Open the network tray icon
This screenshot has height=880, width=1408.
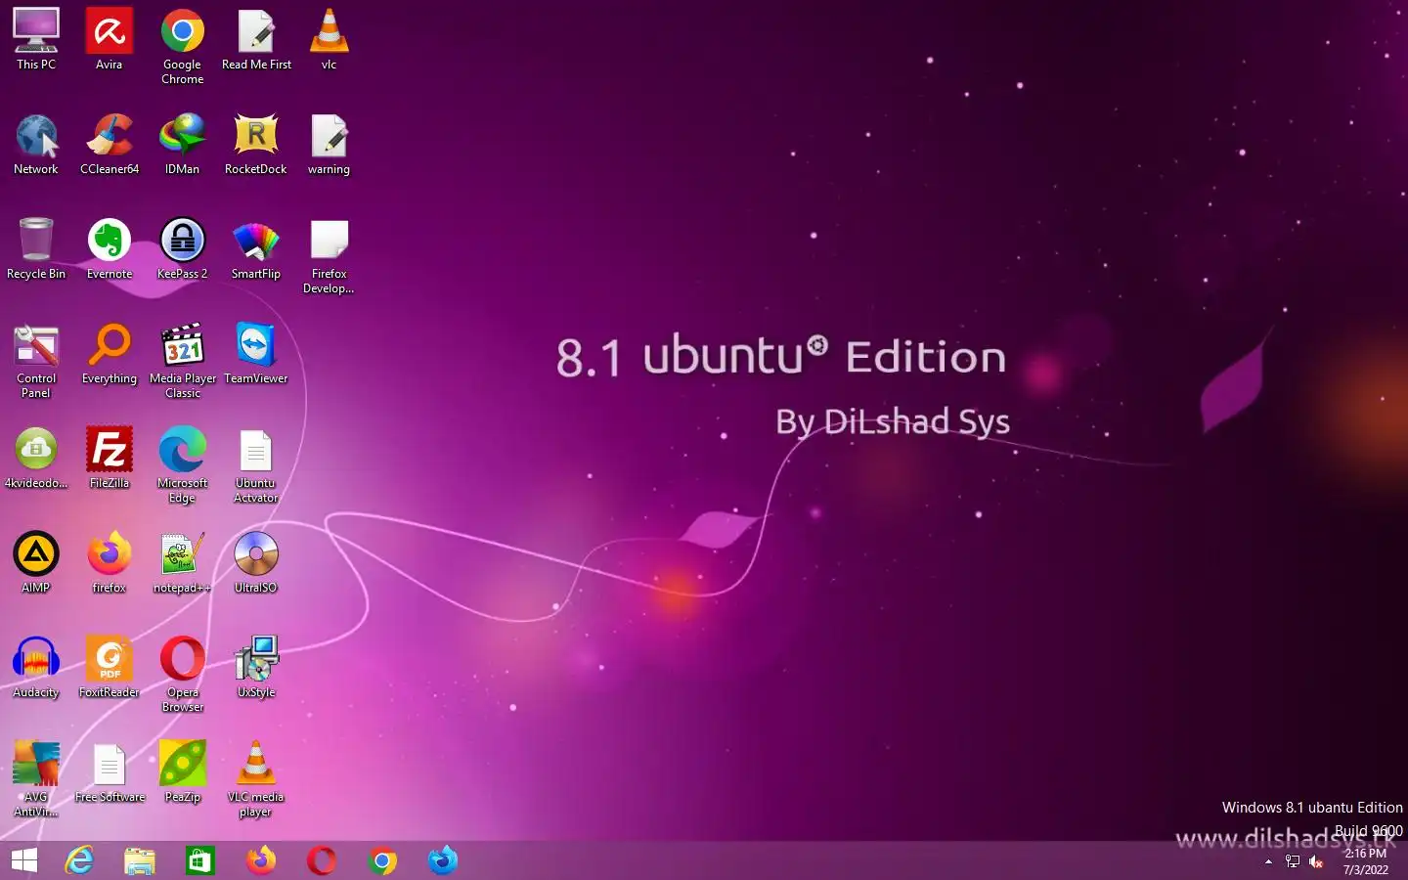click(x=1293, y=861)
